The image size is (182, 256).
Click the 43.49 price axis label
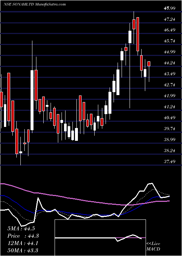click(170, 74)
